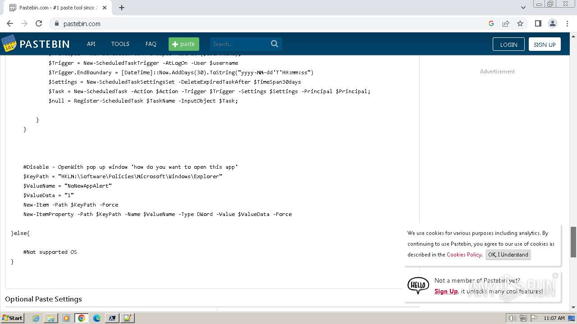Open the TOOLS menu item
This screenshot has height=324, width=577.
point(120,44)
